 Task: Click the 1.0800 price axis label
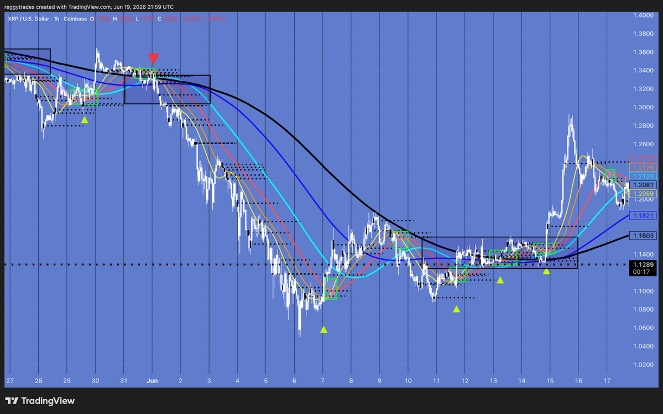pyautogui.click(x=643, y=309)
